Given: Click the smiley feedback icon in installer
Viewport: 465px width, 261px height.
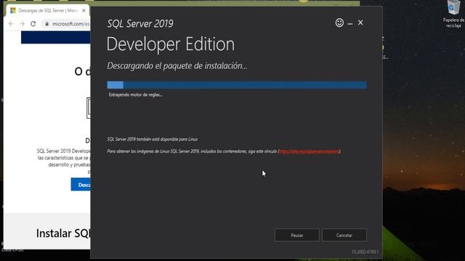Looking at the screenshot, I should point(339,22).
